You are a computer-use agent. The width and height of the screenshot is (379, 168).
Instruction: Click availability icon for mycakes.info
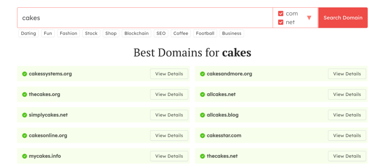point(24,156)
